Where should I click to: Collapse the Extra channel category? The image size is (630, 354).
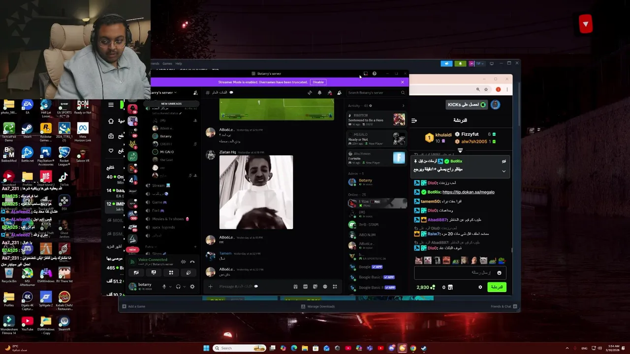[151, 246]
